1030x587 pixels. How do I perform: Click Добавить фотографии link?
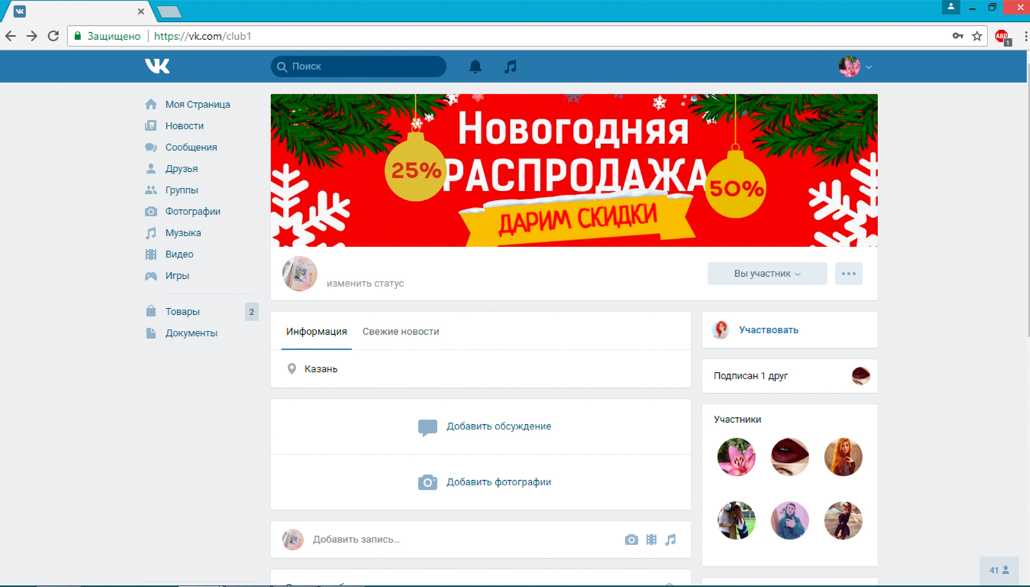pyautogui.click(x=499, y=482)
